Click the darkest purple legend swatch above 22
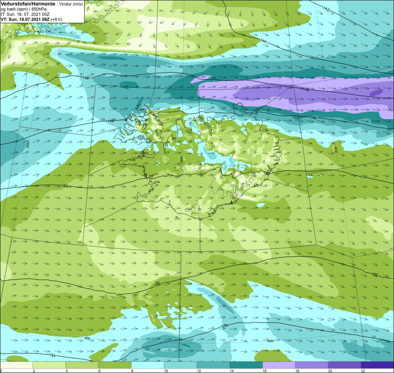The height and width of the screenshot is (373, 394). point(377,365)
